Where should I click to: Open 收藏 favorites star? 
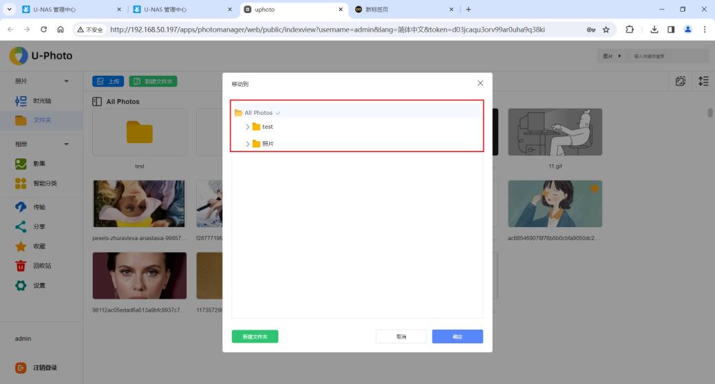pos(39,246)
